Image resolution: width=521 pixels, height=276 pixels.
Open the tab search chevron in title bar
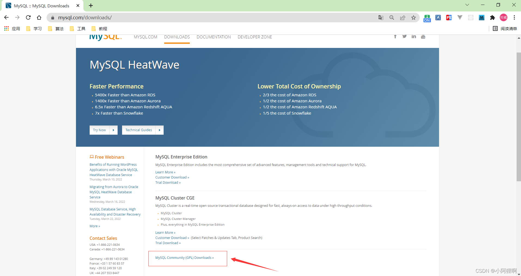point(467,5)
